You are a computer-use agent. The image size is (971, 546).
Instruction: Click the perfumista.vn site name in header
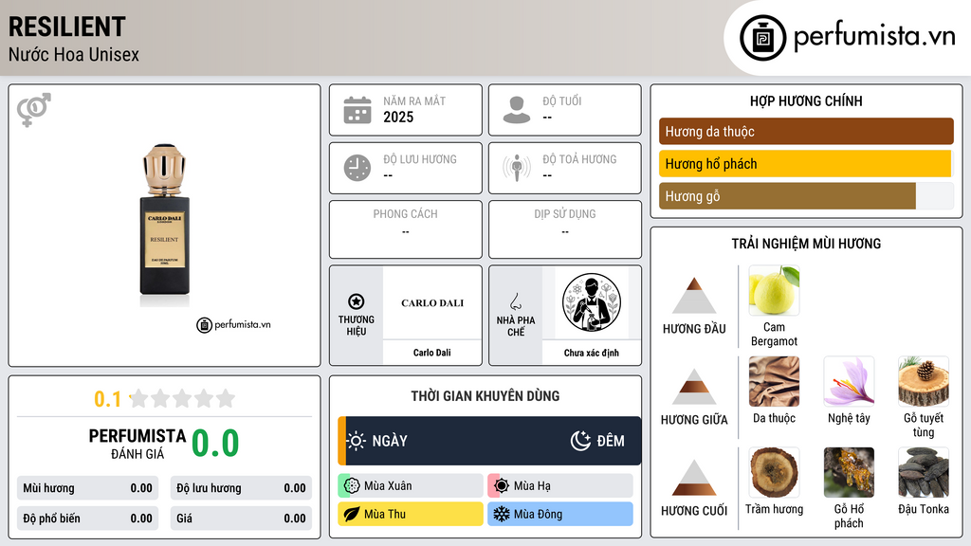874,36
